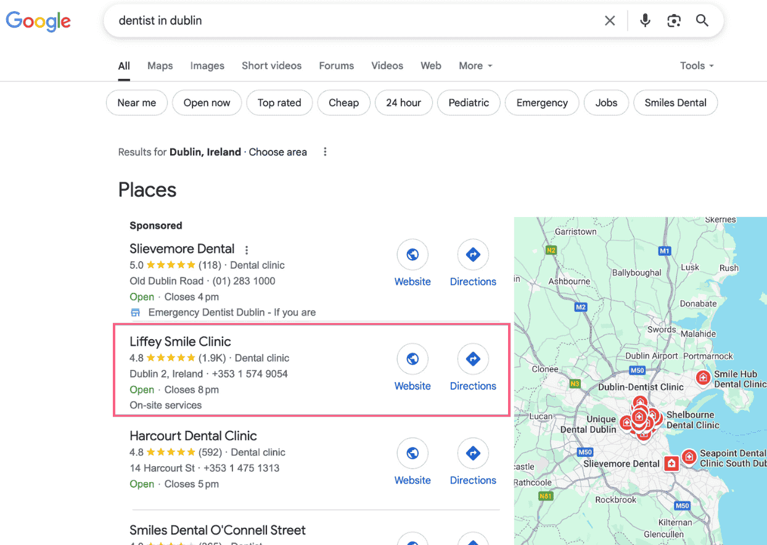Click Unique Dental Dublin label on map

(x=588, y=424)
